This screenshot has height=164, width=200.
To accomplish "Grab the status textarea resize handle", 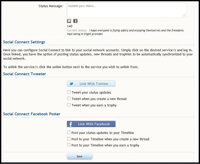I will point(184,15).
